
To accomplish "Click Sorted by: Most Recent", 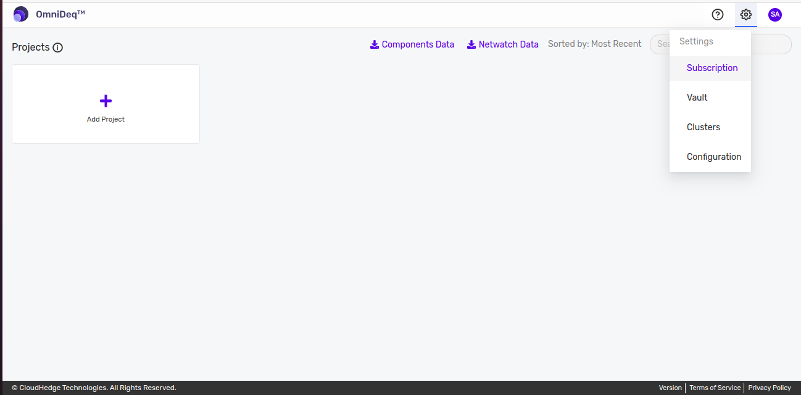I will click(595, 44).
